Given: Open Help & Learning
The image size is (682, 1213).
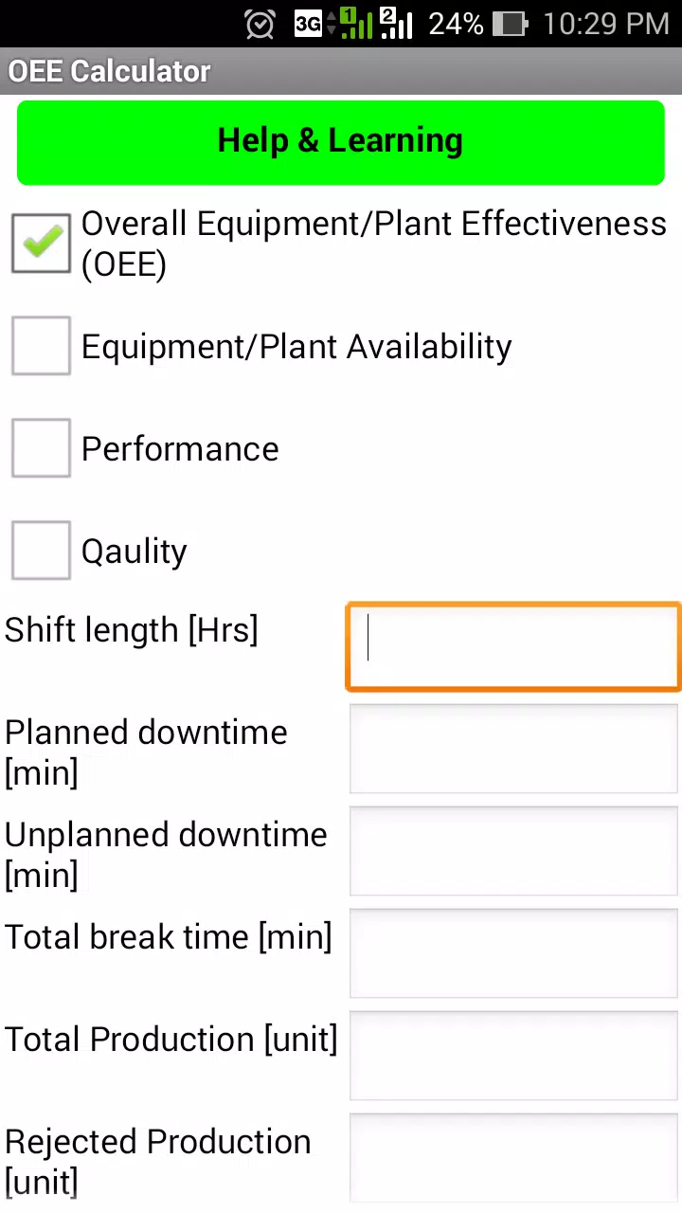Looking at the screenshot, I should click(x=341, y=141).
